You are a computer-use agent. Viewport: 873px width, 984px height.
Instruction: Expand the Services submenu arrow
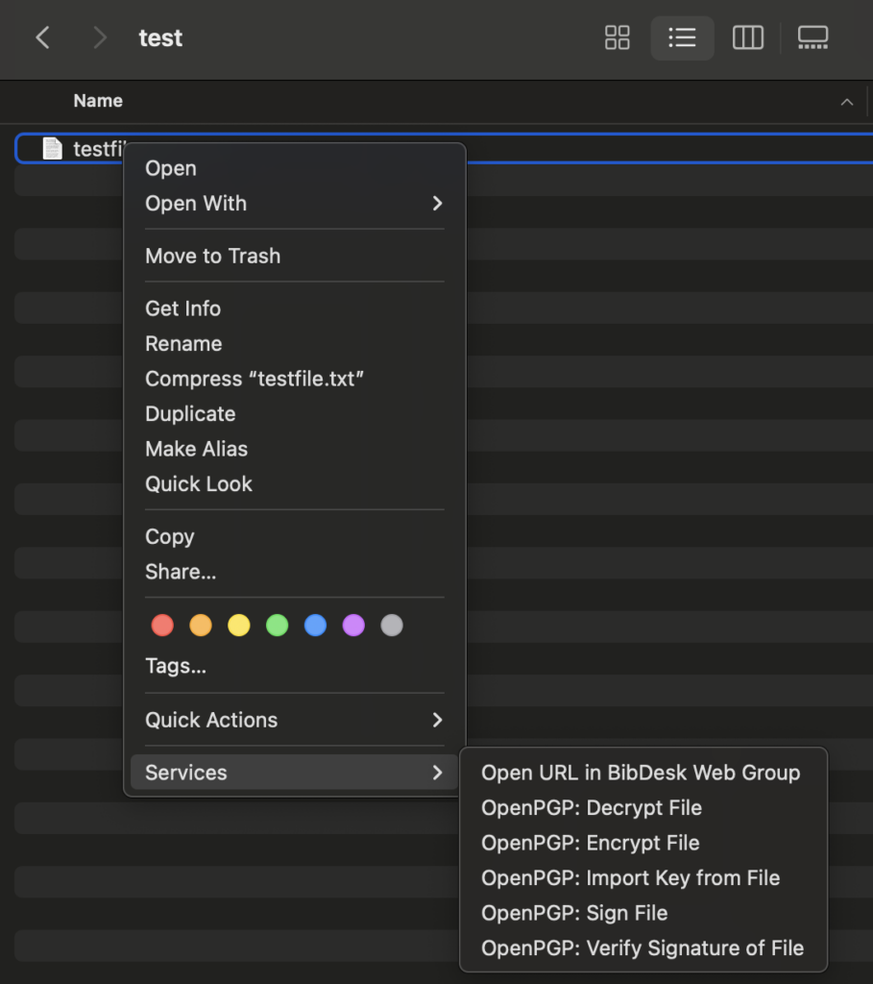coord(437,773)
